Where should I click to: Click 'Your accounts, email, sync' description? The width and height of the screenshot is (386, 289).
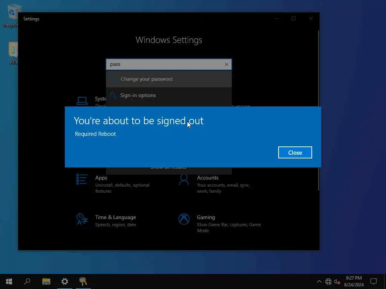(223, 188)
